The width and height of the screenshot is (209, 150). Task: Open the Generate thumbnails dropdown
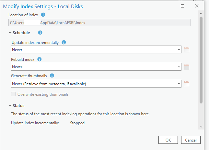[96, 84]
